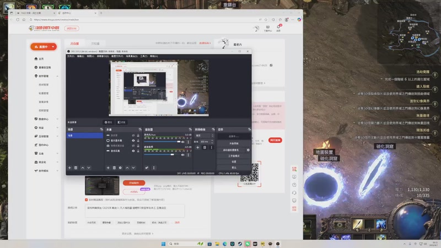Image resolution: width=441 pixels, height=248 pixels.
Task: Click the AI封面 button under cover image
Action: [134, 192]
